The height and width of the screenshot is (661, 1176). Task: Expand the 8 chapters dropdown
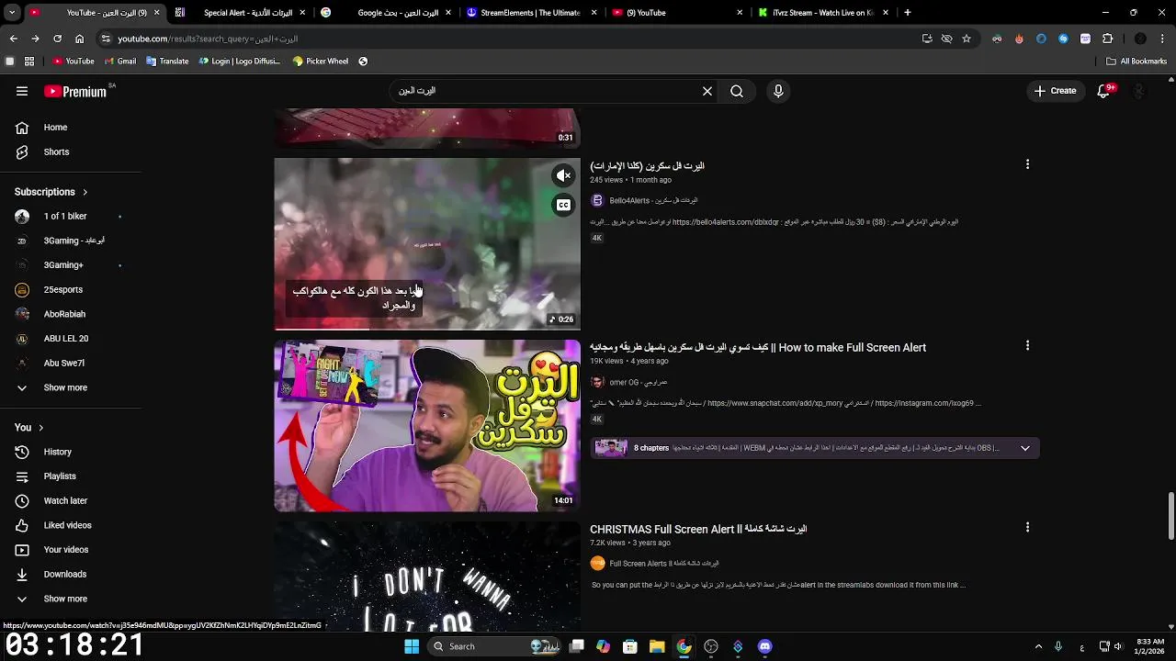point(1025,448)
